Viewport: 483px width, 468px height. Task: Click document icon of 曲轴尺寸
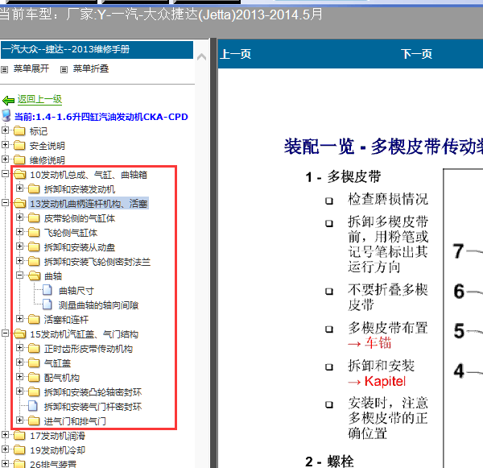coord(47,290)
